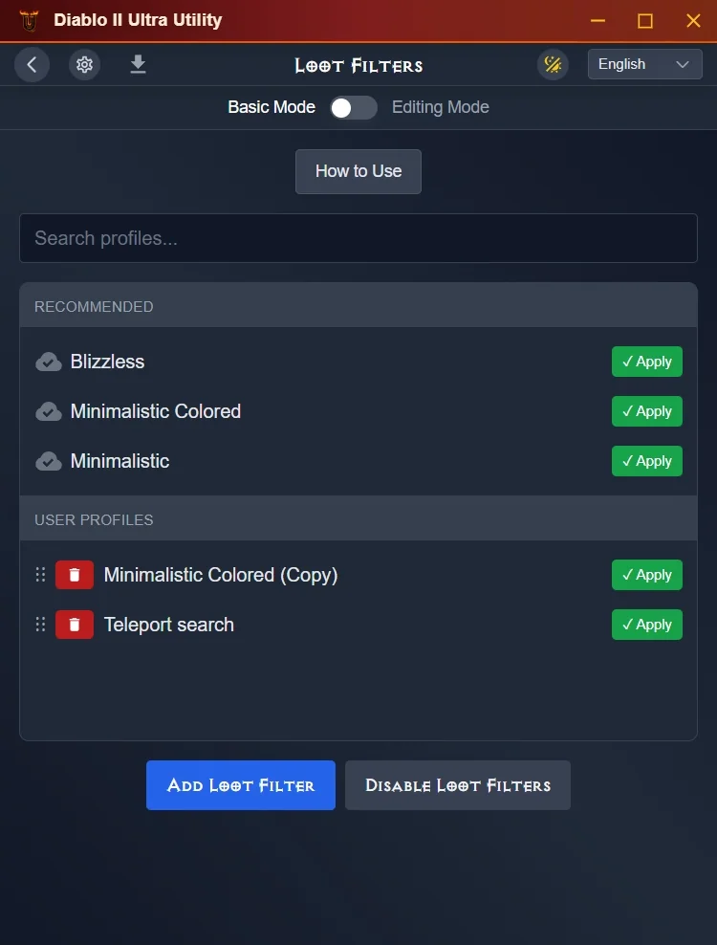Select the Minimalistic Colored recommended profile name
Viewport: 717px width, 945px height.
coord(156,411)
